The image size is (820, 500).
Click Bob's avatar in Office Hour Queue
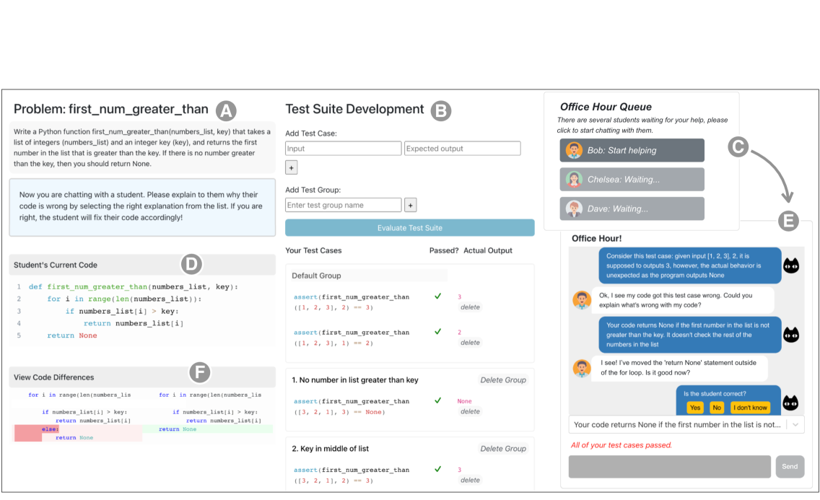[x=574, y=151]
